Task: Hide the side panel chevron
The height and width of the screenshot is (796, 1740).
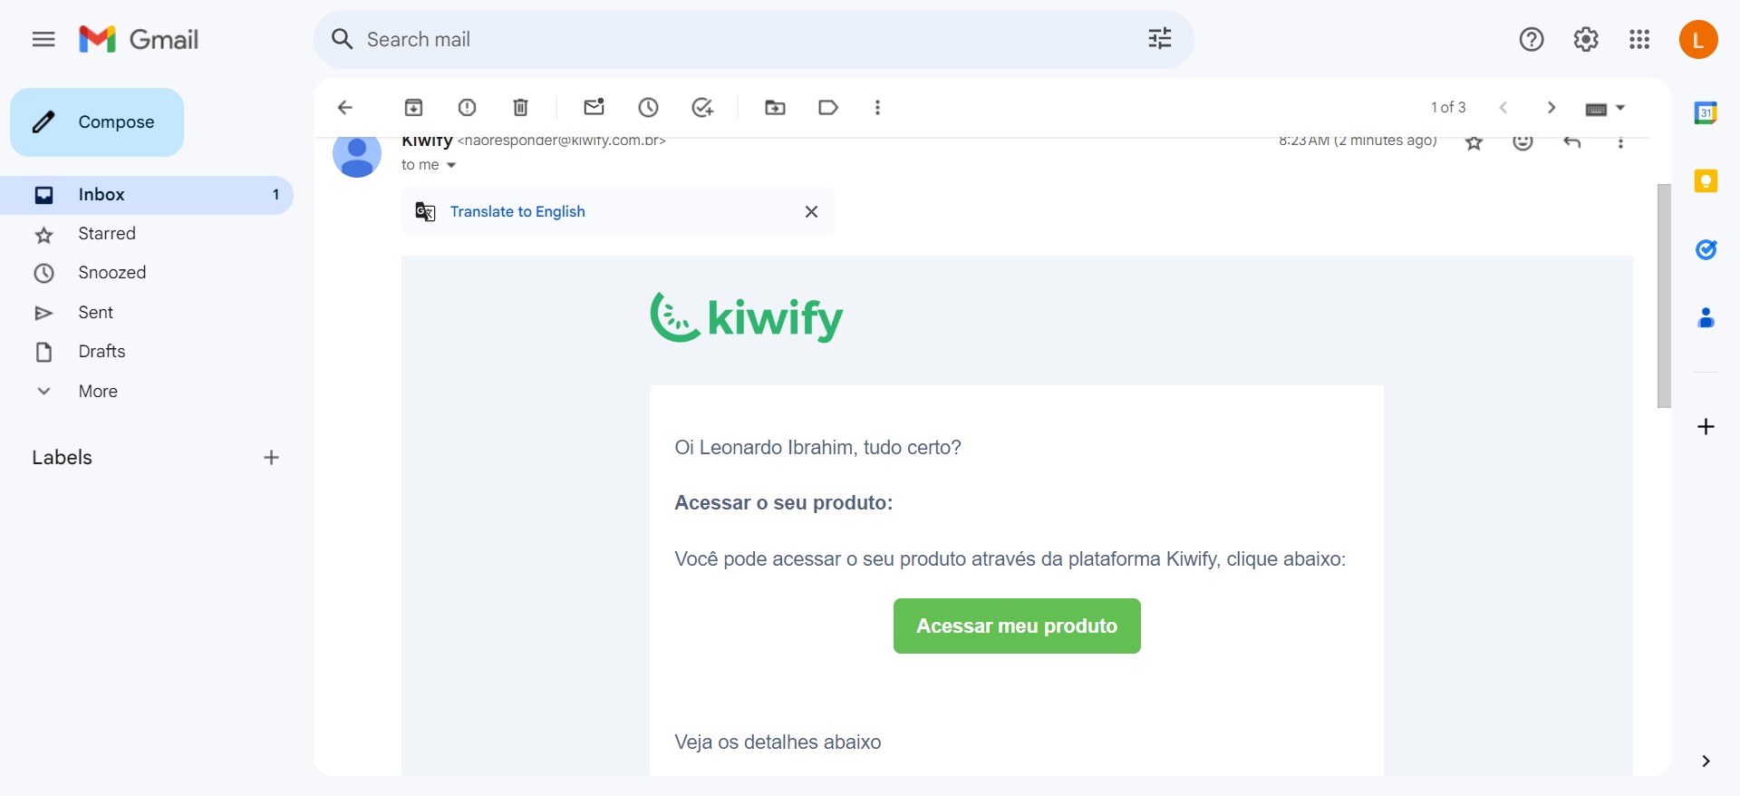Action: pyautogui.click(x=1706, y=762)
